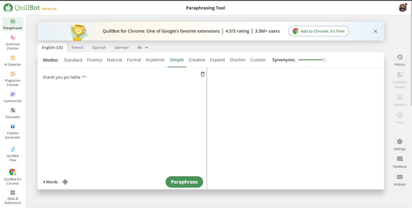Screen dimensions: 412x208
Task: Open Apps & Extensions
Action: (13, 197)
